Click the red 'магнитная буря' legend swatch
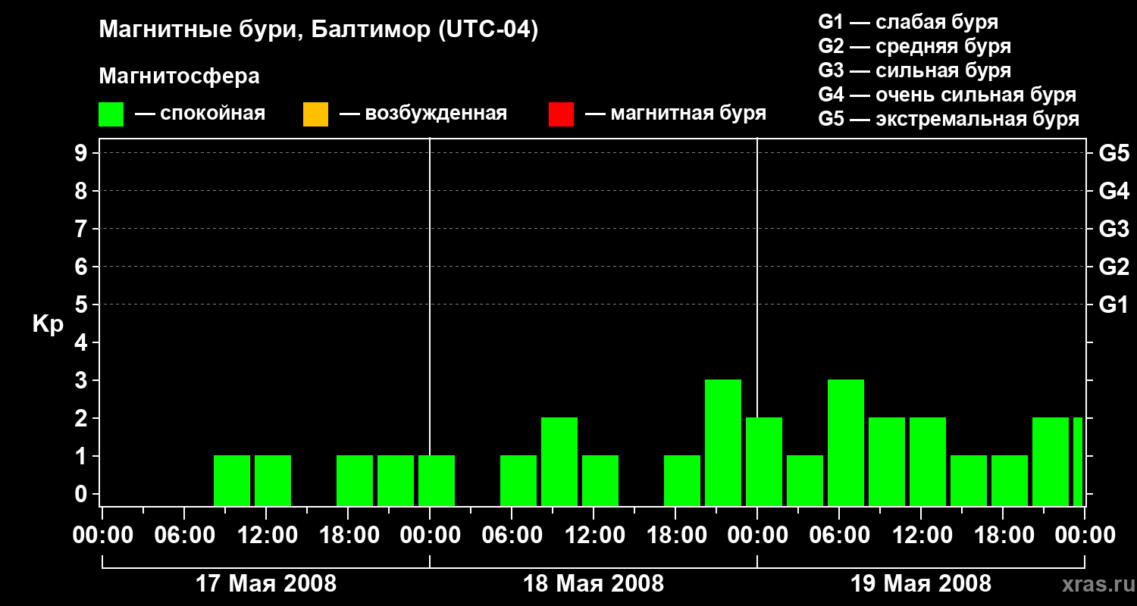1137x606 pixels. pos(561,114)
